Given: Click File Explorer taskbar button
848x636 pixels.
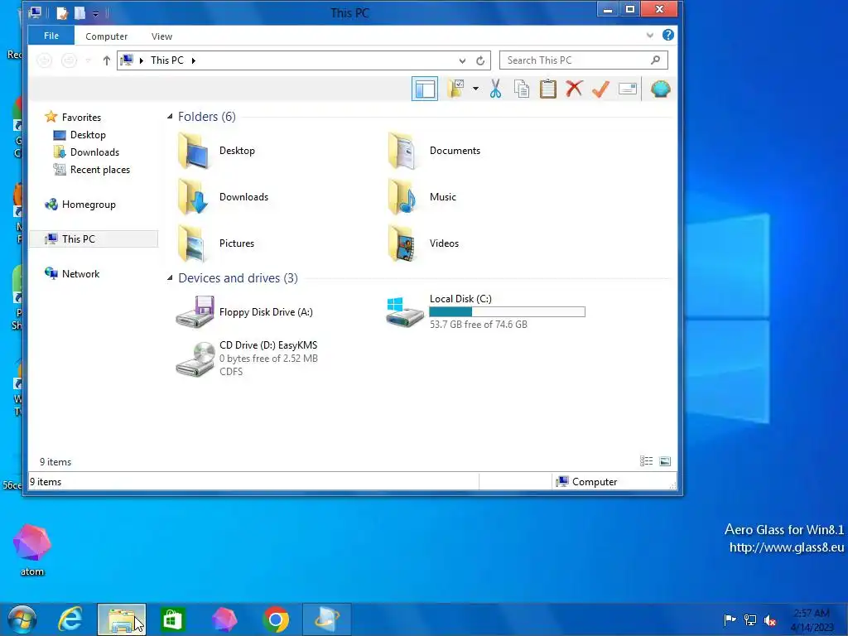Looking at the screenshot, I should coord(122,619).
